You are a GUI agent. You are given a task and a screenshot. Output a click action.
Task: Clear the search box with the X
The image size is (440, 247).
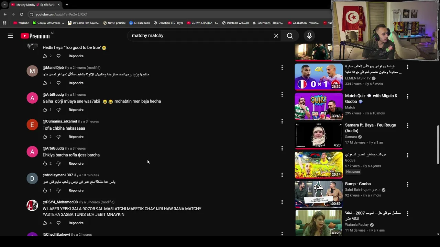pyautogui.click(x=276, y=36)
